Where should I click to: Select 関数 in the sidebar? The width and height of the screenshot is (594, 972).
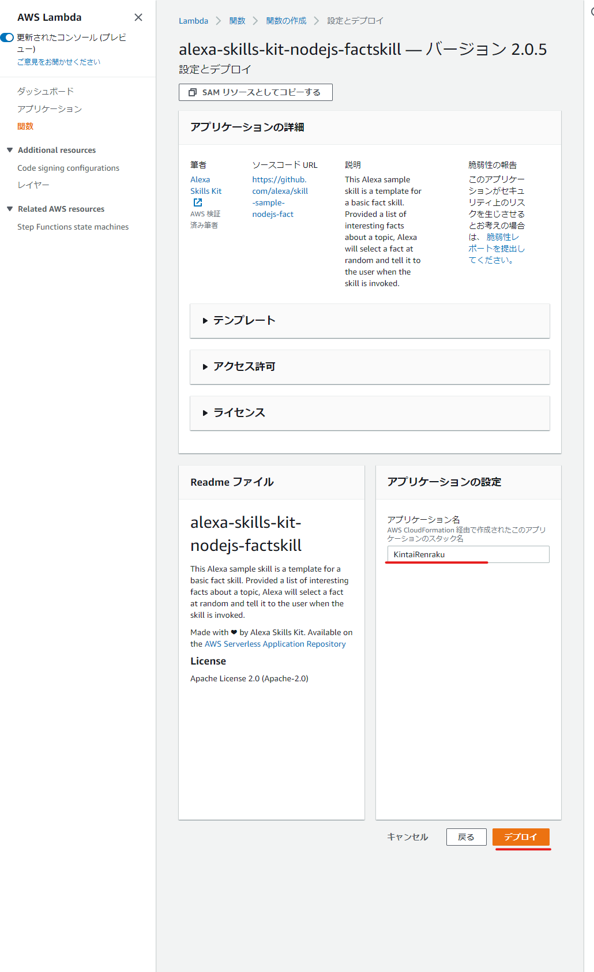25,126
